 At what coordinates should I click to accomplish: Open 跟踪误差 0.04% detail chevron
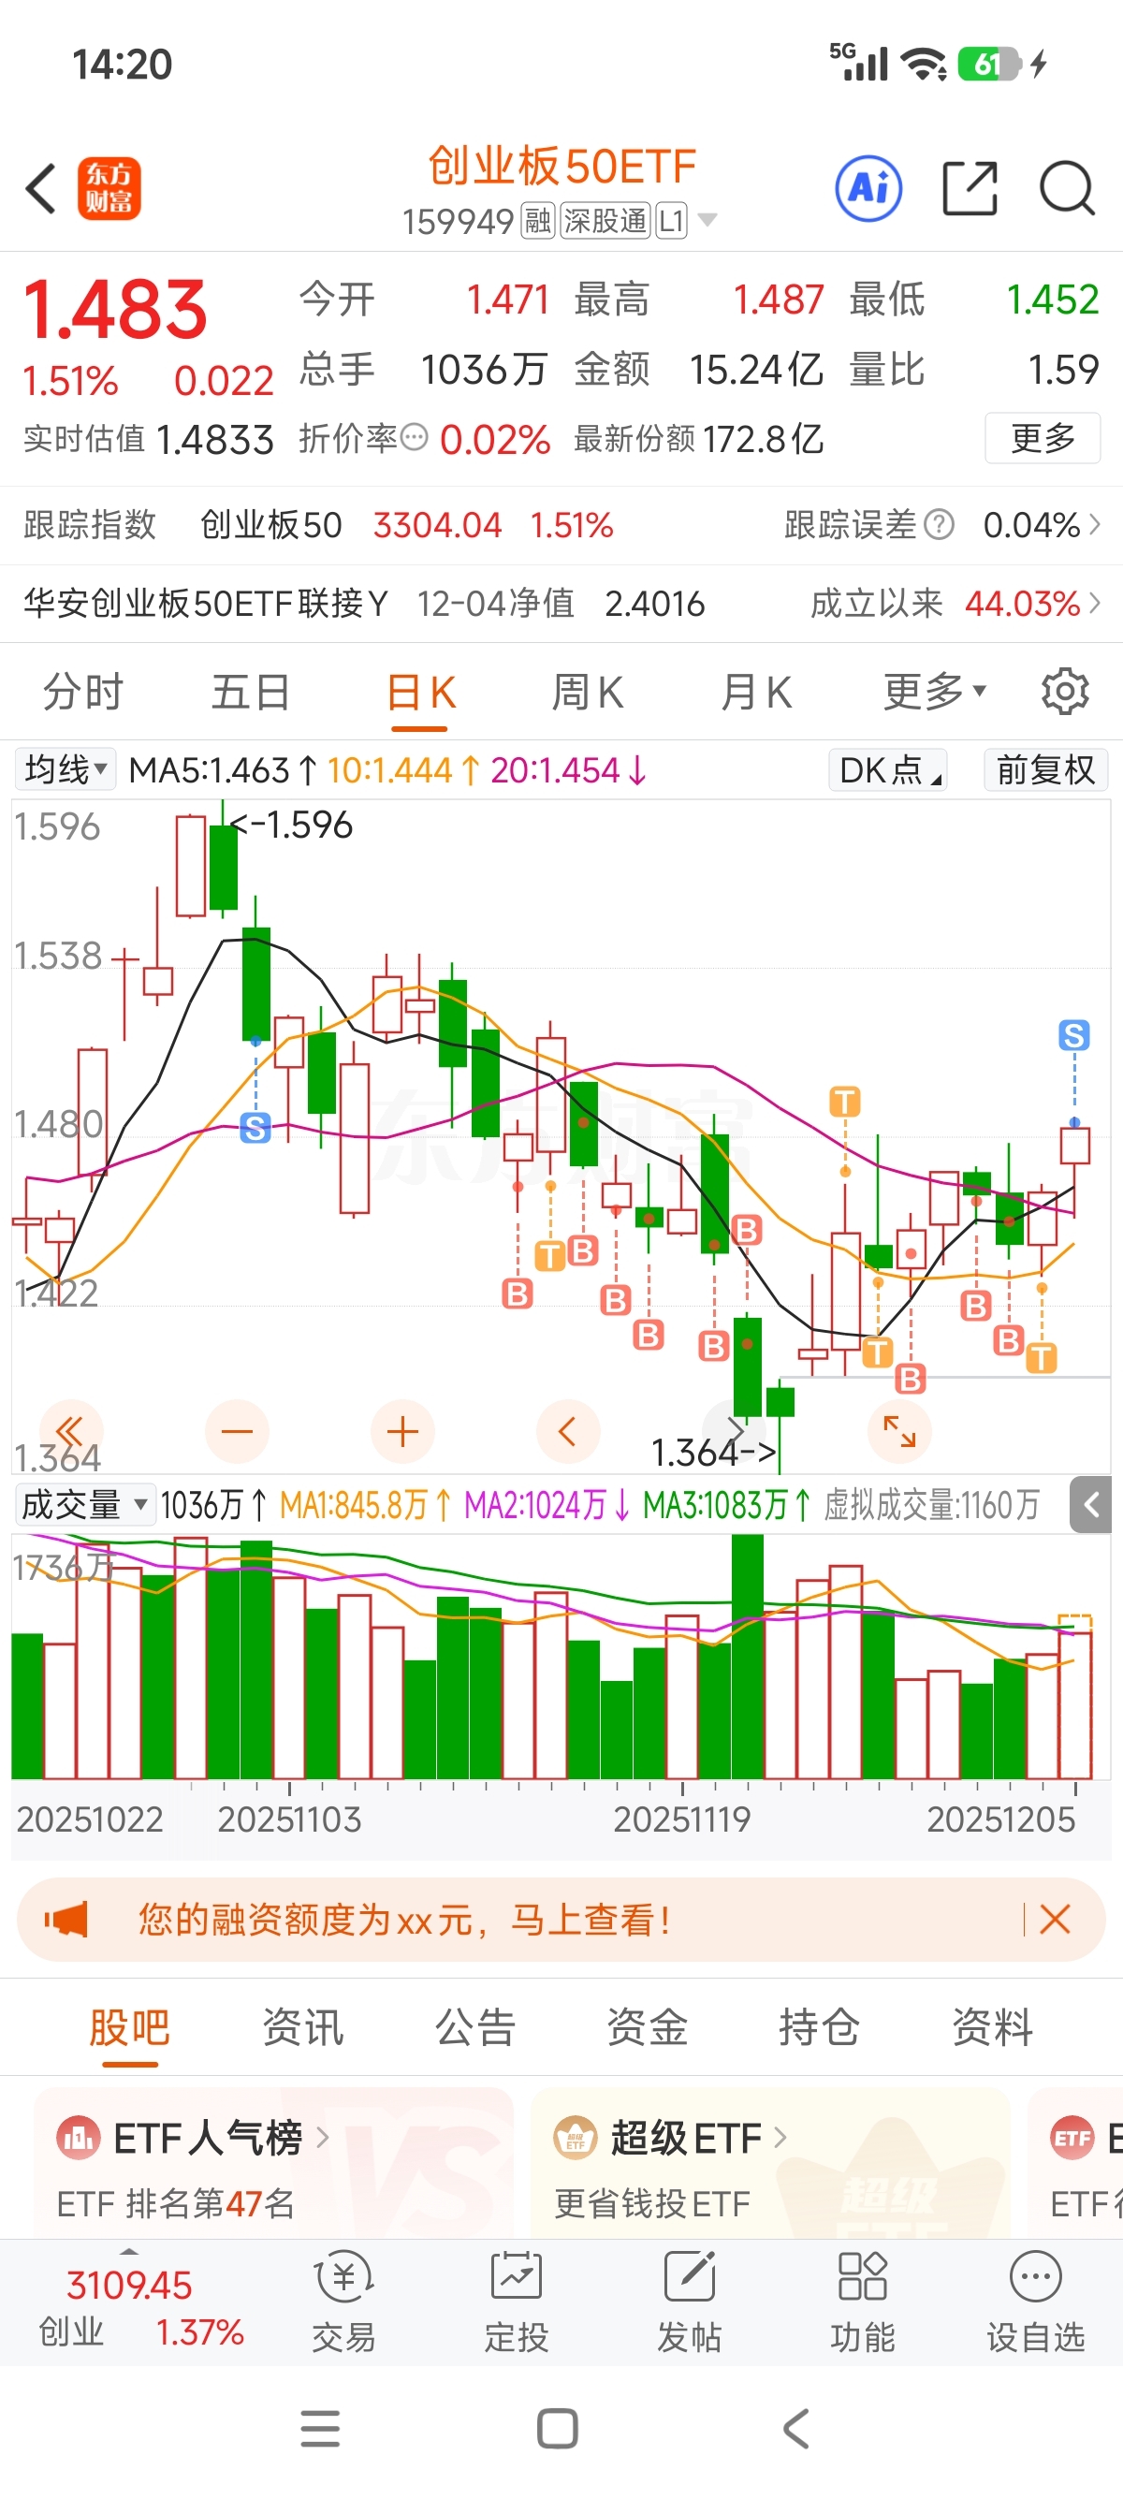coord(1095,525)
